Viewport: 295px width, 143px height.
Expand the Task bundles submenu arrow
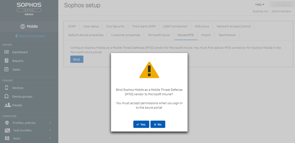point(50,130)
